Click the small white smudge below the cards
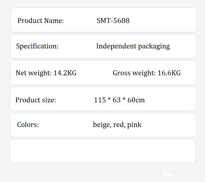This screenshot has width=205, height=182. (168, 174)
